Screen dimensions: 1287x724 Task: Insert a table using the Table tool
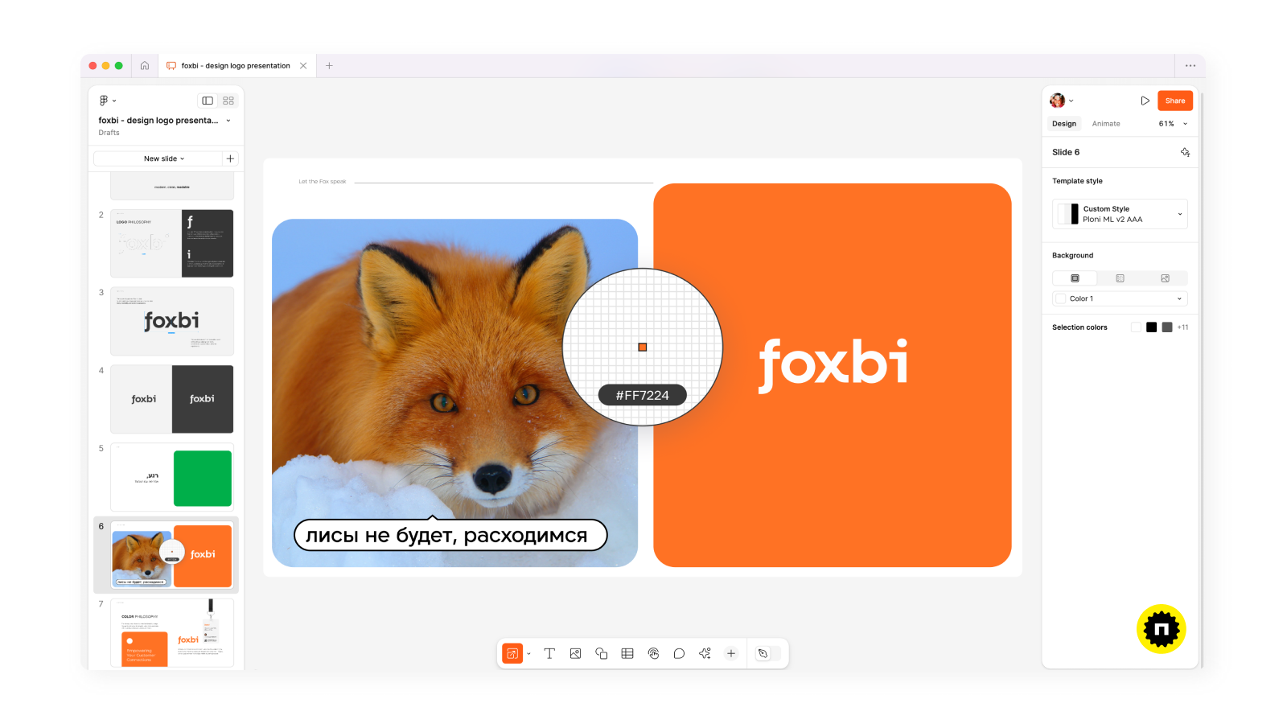pyautogui.click(x=627, y=653)
